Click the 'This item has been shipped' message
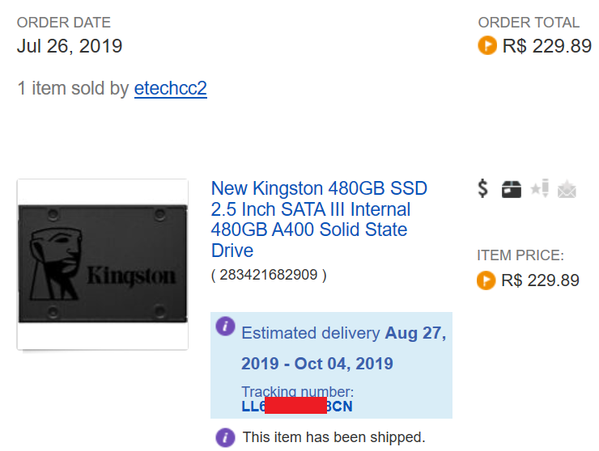The image size is (599, 451). [333, 437]
